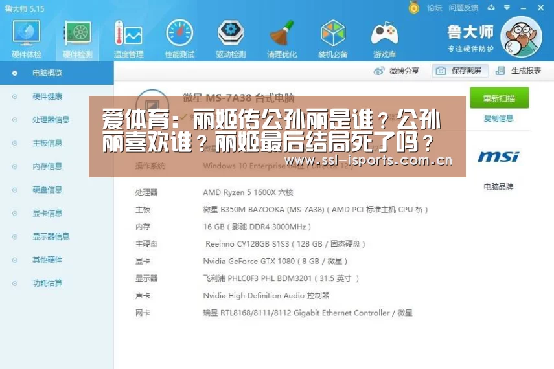Image resolution: width=554 pixels, height=369 pixels.
Task: Open 游戏库 game library controller
Action: (x=384, y=39)
